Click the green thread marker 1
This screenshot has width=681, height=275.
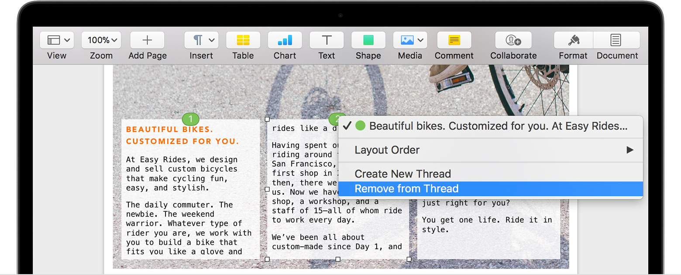click(190, 118)
